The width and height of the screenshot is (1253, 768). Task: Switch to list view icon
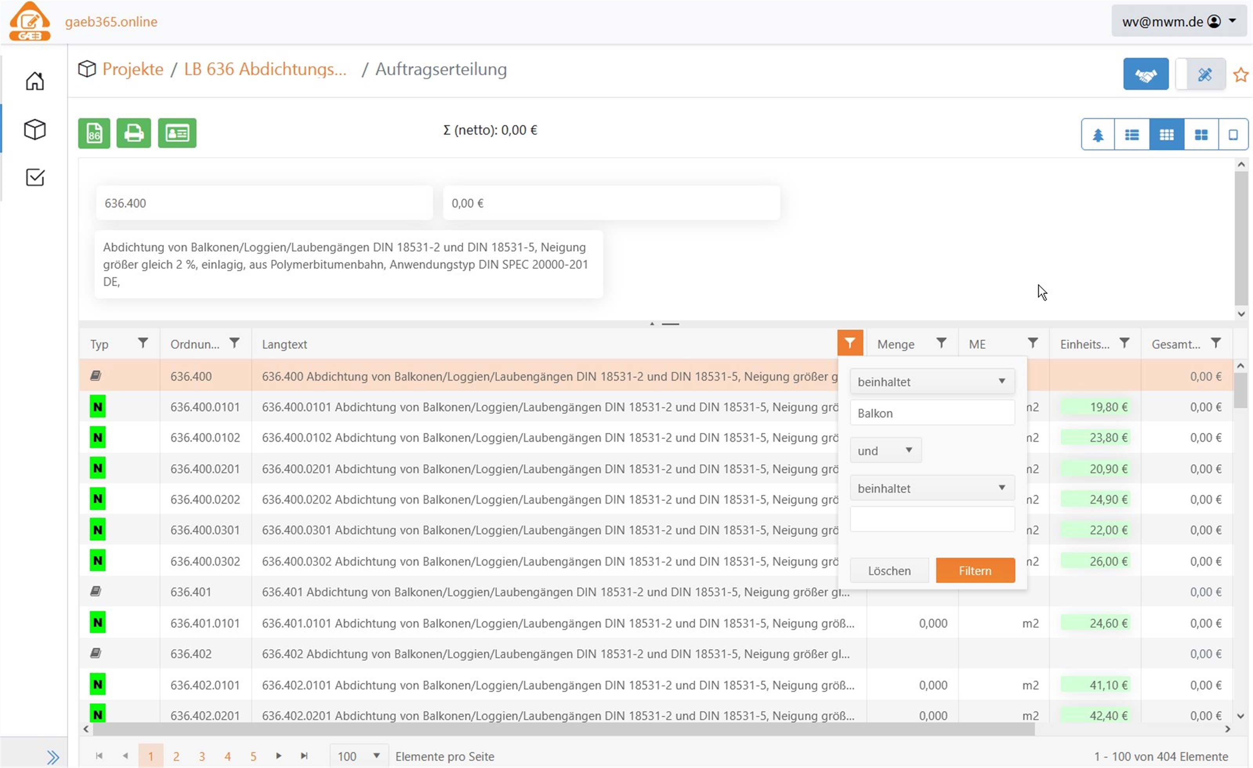click(x=1132, y=134)
